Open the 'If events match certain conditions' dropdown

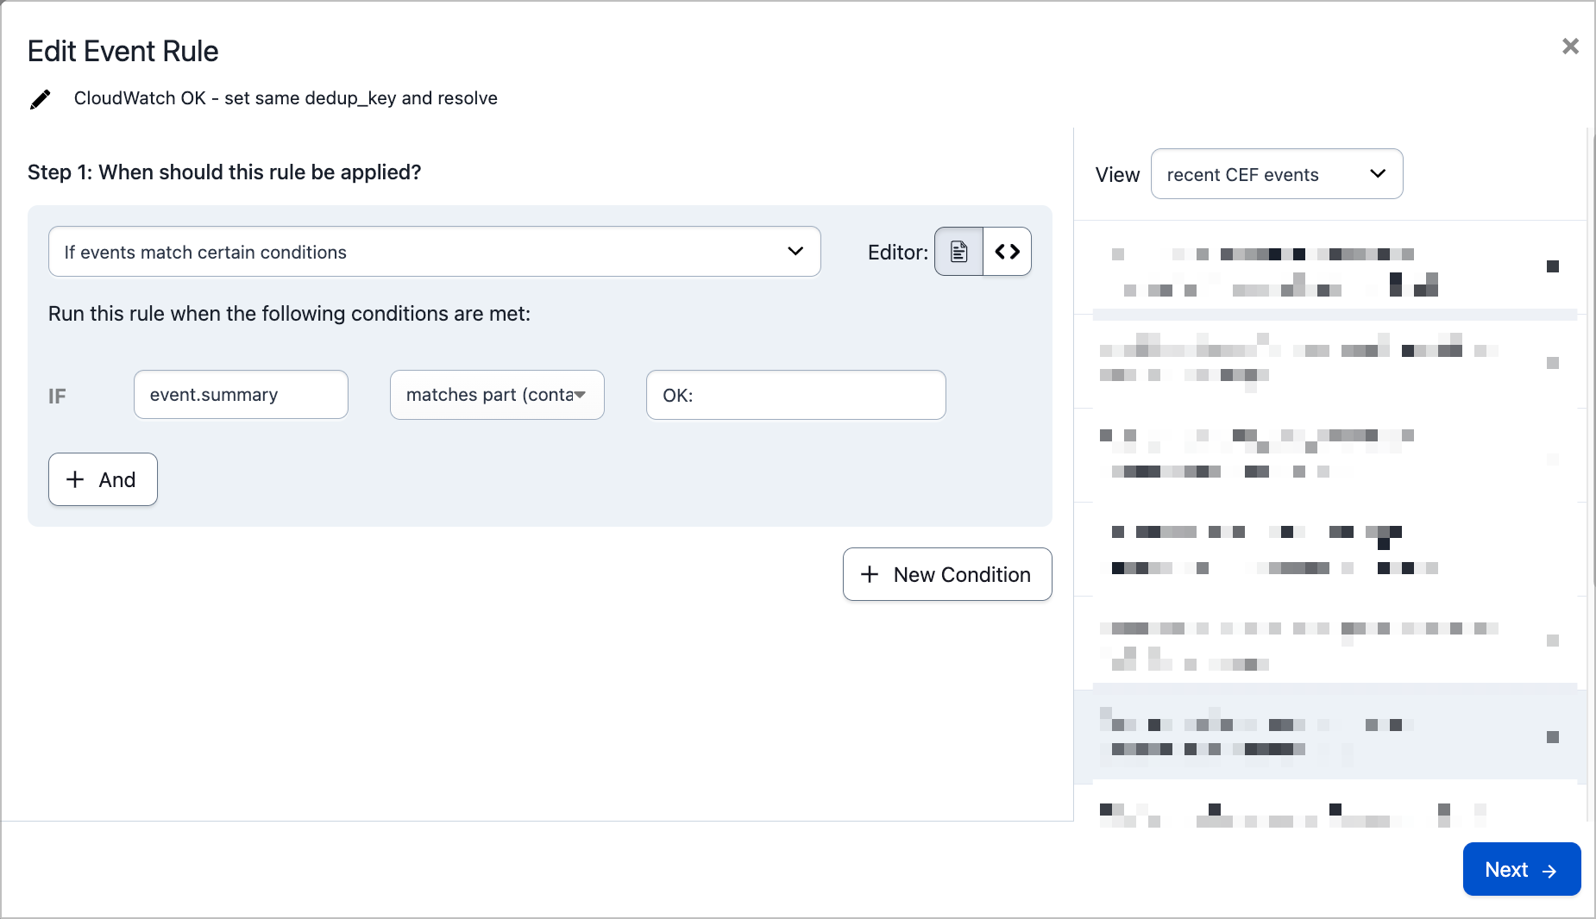(x=434, y=252)
